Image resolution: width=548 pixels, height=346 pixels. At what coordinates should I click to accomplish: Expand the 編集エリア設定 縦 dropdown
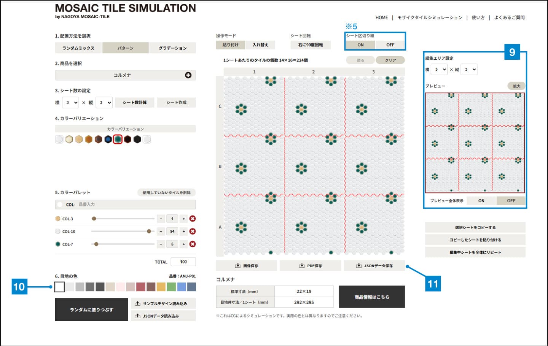(x=469, y=70)
